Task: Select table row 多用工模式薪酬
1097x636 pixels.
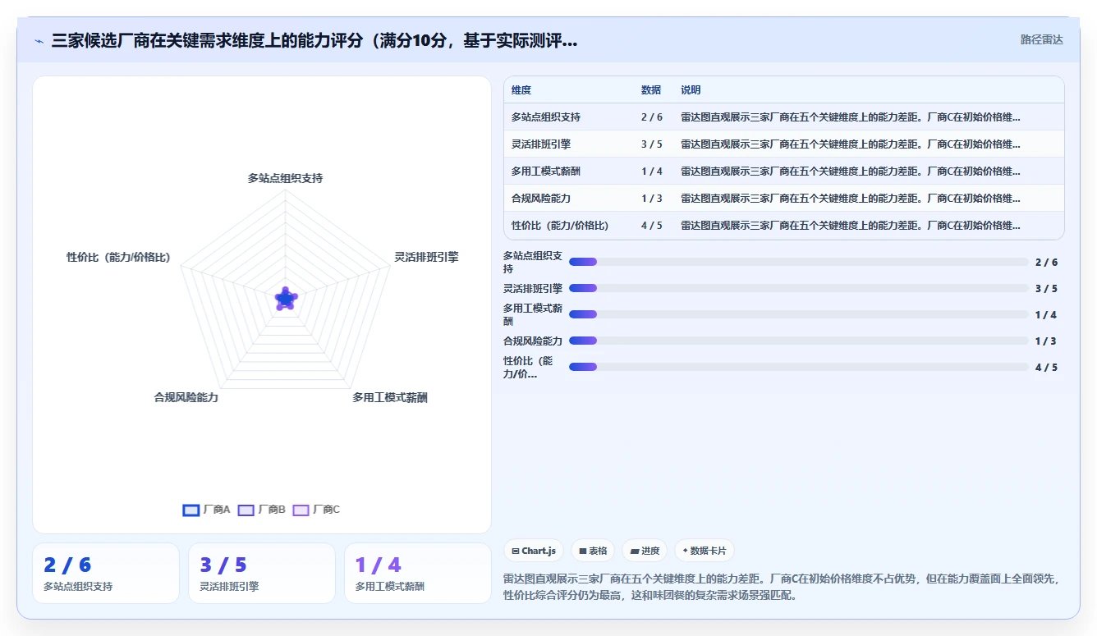Action: point(784,171)
